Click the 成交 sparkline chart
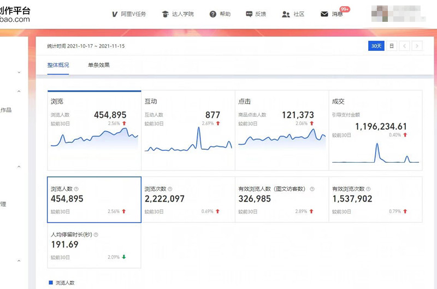Viewport: 437px width, 289px height. (x=375, y=153)
